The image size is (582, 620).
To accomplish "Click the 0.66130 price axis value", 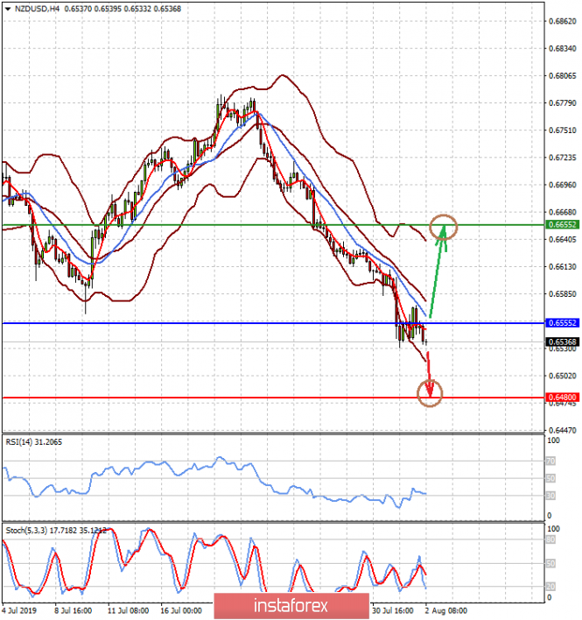I will (x=563, y=267).
